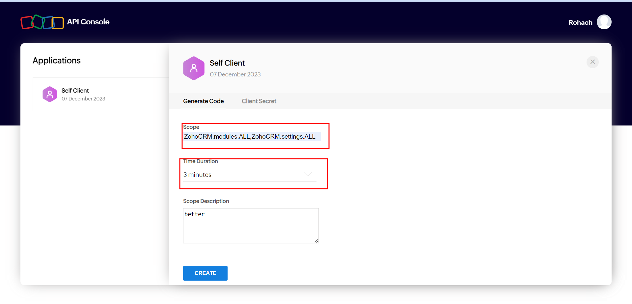Close the Self Client details panel
The image size is (632, 304).
(x=592, y=62)
